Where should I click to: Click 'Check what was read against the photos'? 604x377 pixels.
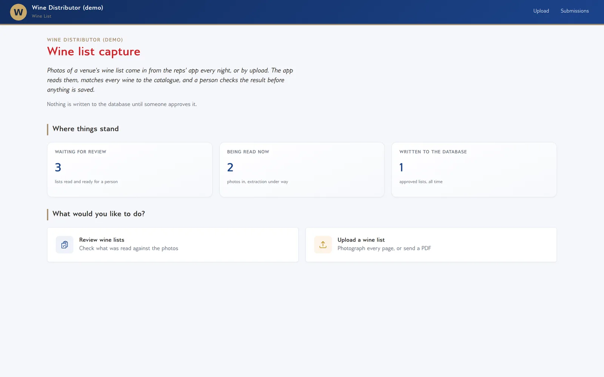(129, 248)
